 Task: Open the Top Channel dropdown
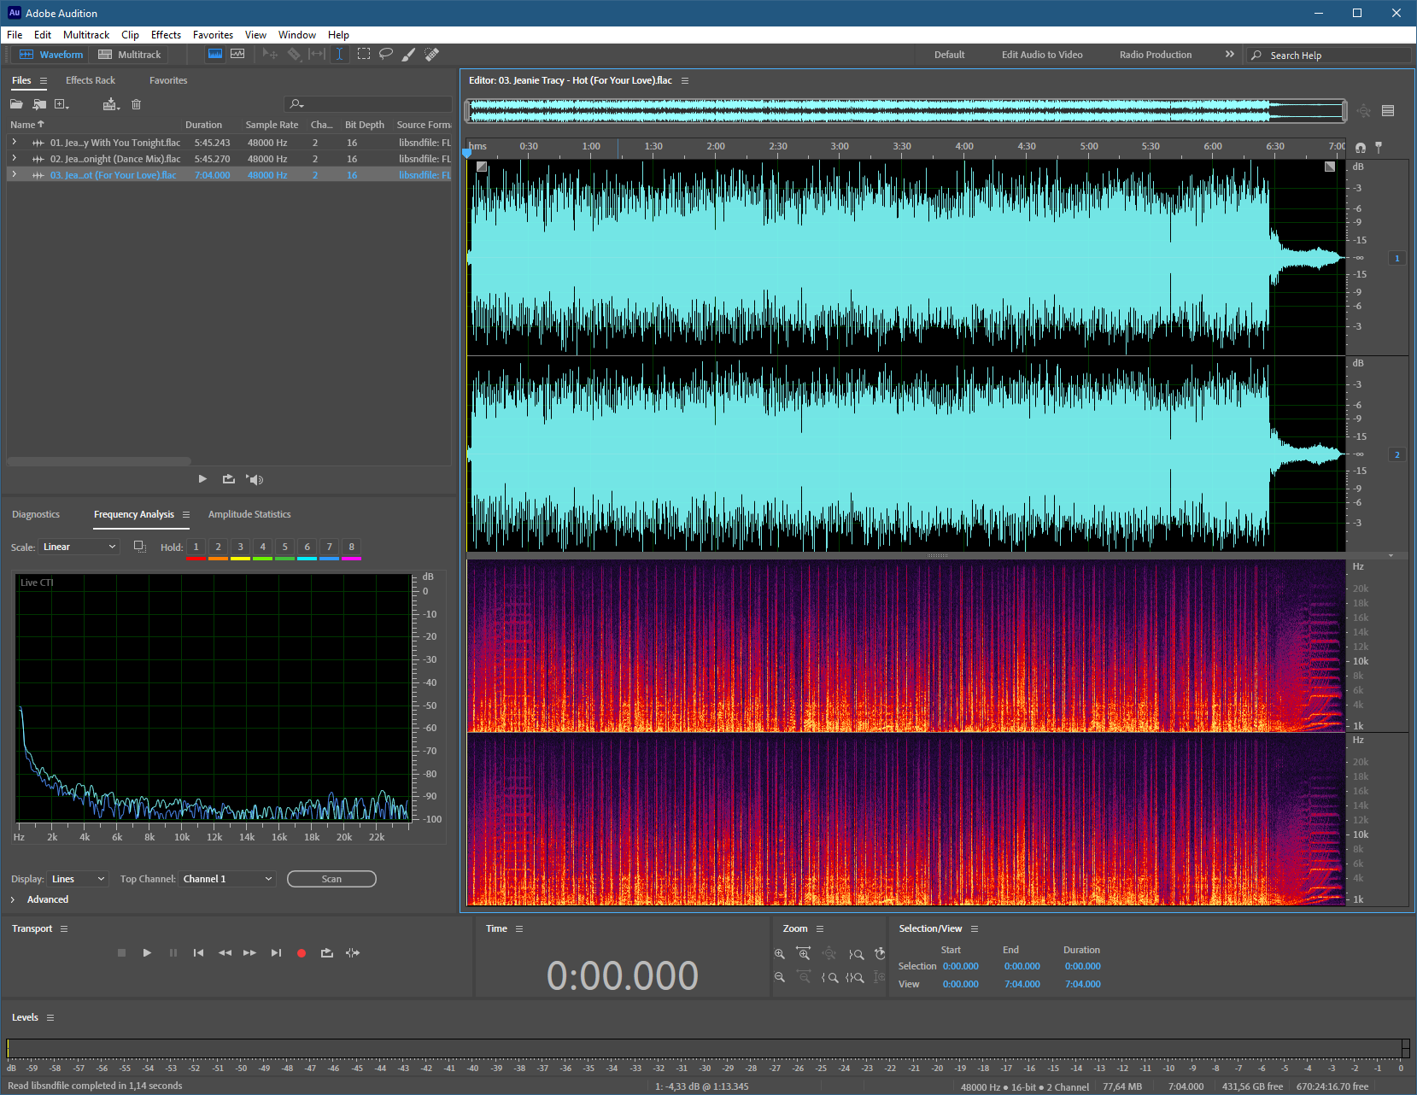[227, 879]
